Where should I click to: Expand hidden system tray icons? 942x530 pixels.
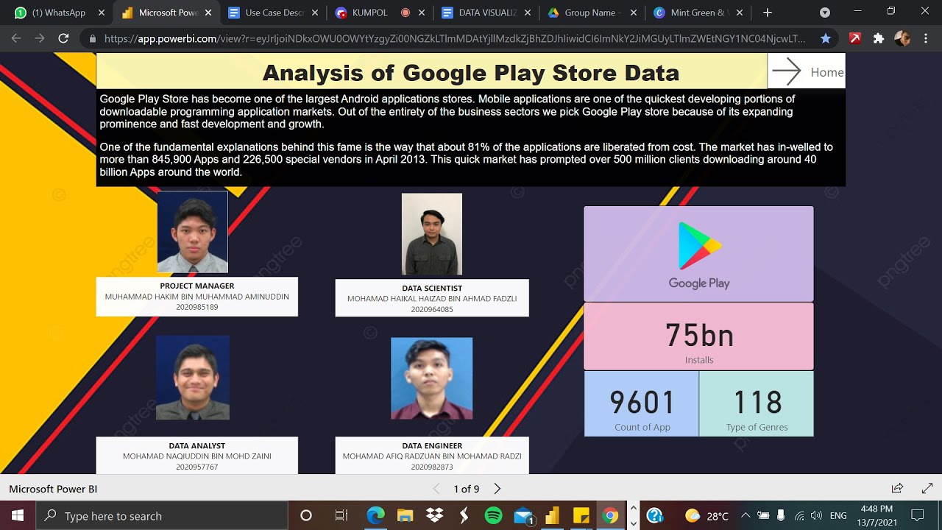point(746,516)
